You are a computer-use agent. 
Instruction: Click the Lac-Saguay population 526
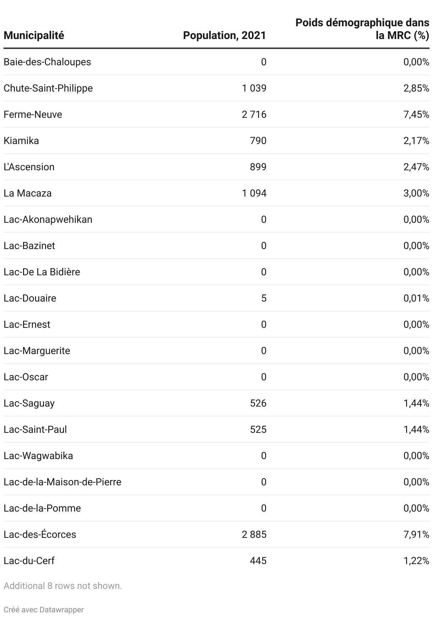pos(258,403)
